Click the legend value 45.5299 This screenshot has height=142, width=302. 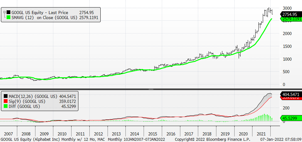(x=68, y=106)
